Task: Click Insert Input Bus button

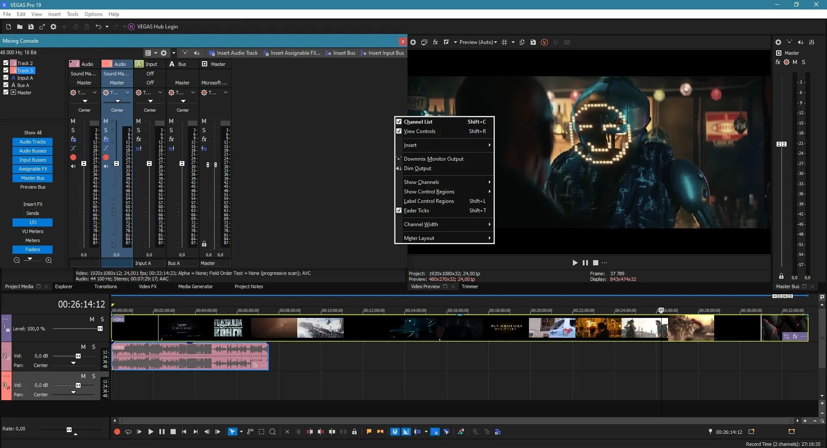Action: click(x=382, y=53)
